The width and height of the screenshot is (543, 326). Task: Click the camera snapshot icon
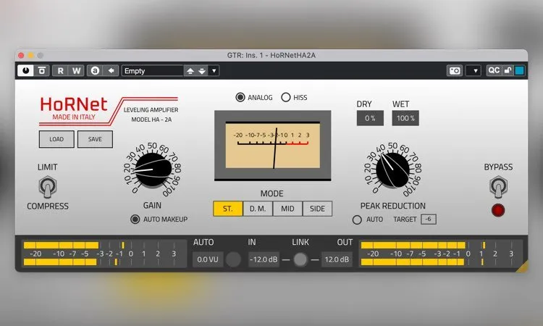click(455, 71)
